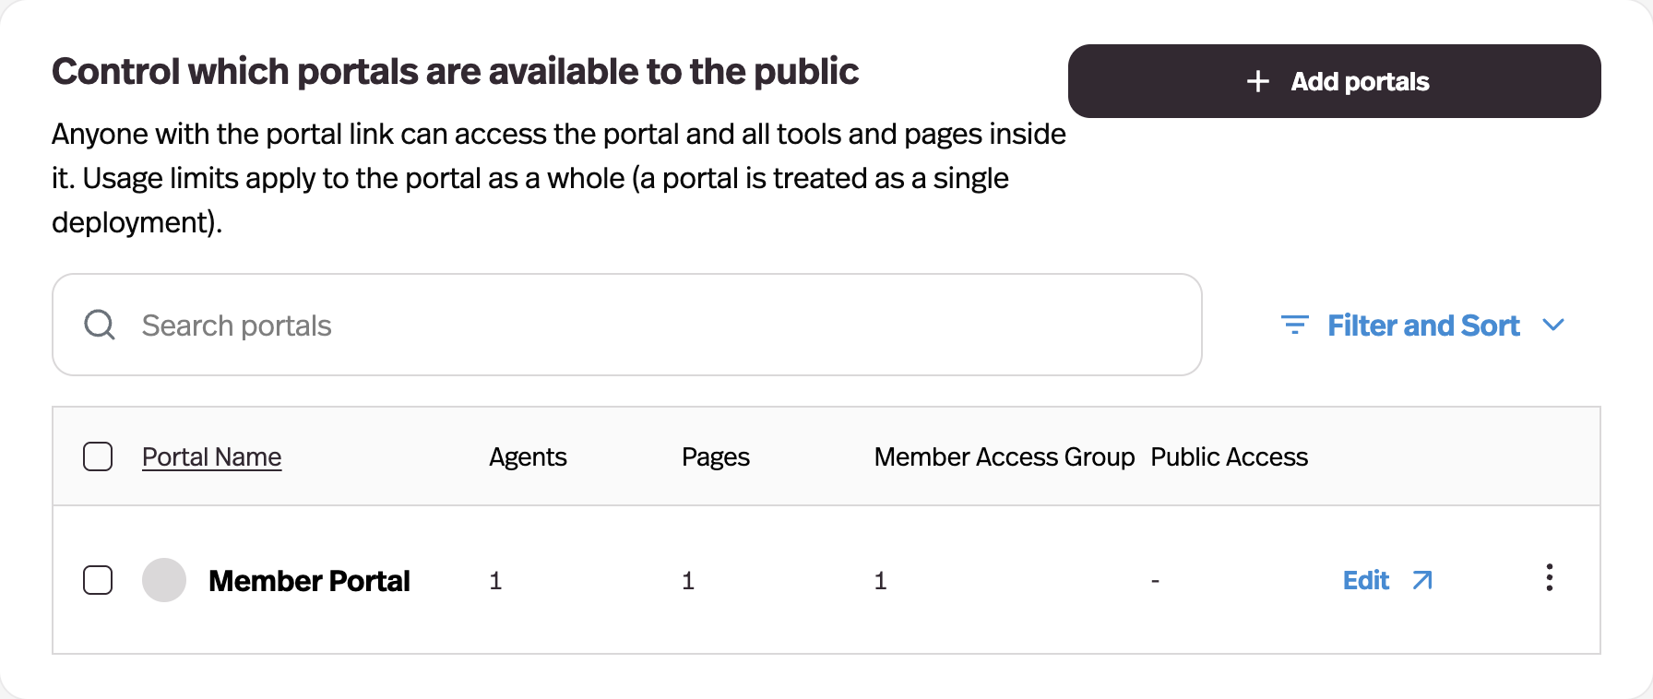Sort by the Portal Name column
The width and height of the screenshot is (1653, 699).
click(211, 456)
